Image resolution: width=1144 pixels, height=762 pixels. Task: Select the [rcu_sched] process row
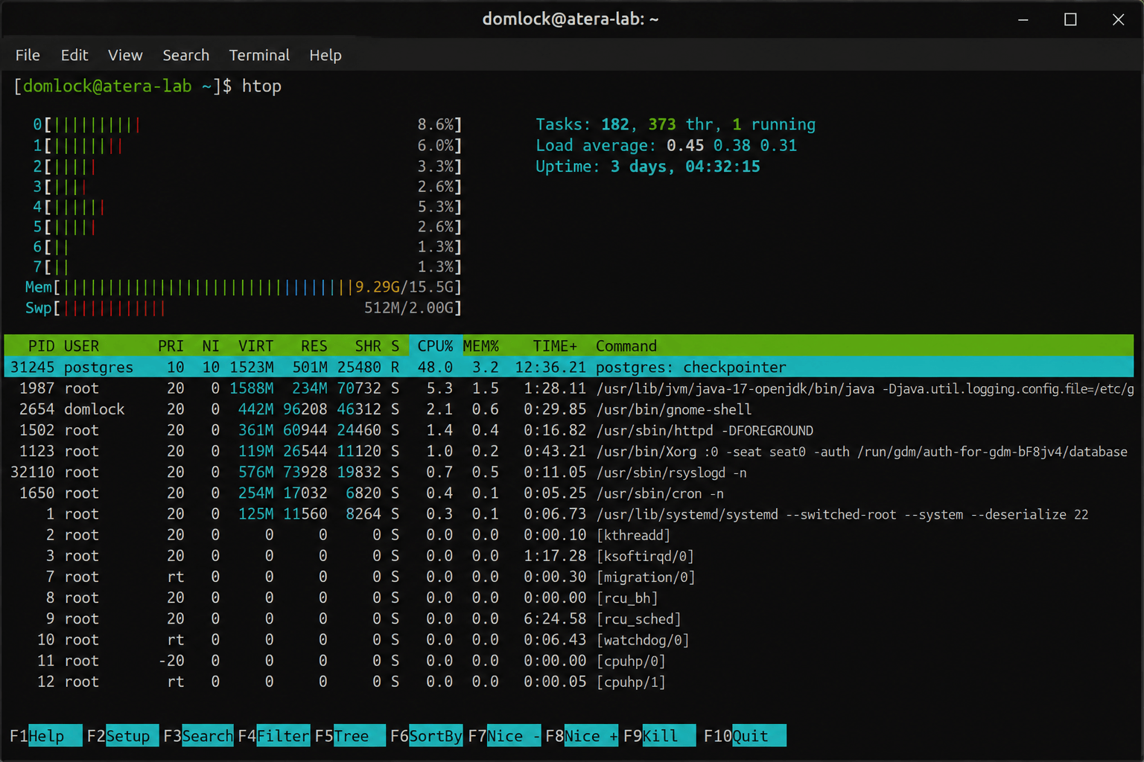[569, 618]
